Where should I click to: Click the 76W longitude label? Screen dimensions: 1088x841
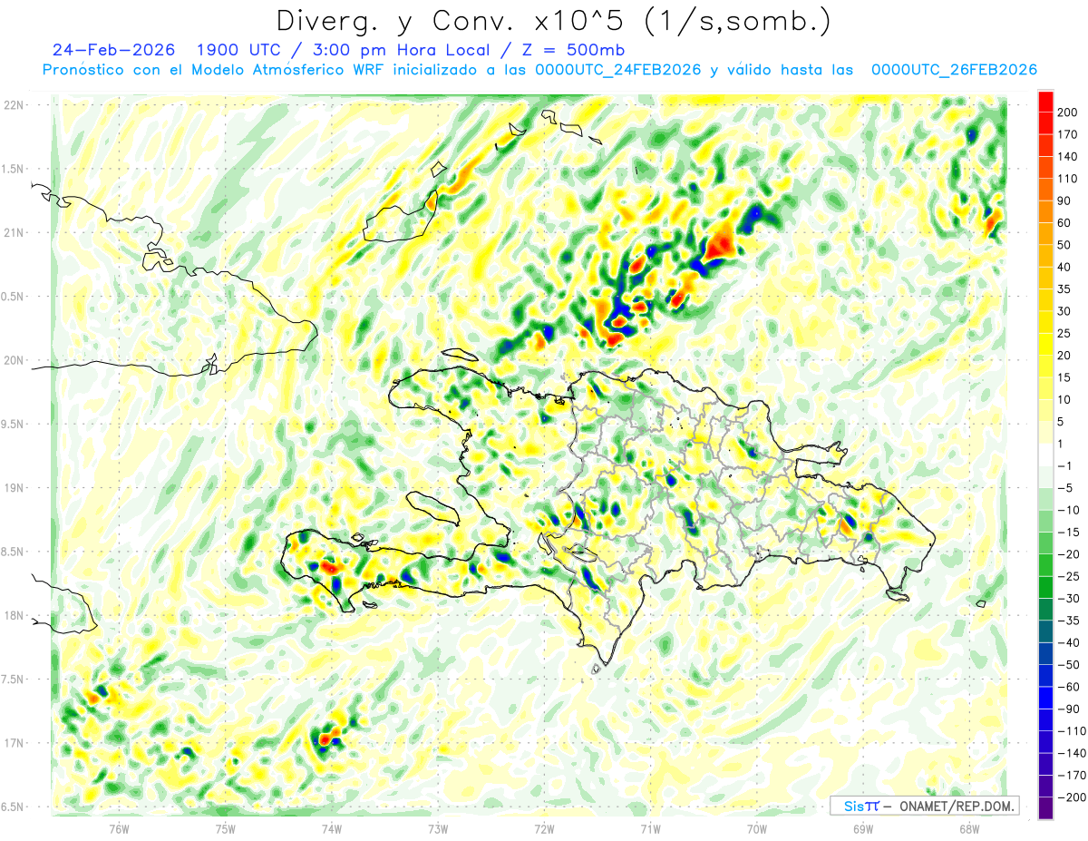(x=119, y=828)
